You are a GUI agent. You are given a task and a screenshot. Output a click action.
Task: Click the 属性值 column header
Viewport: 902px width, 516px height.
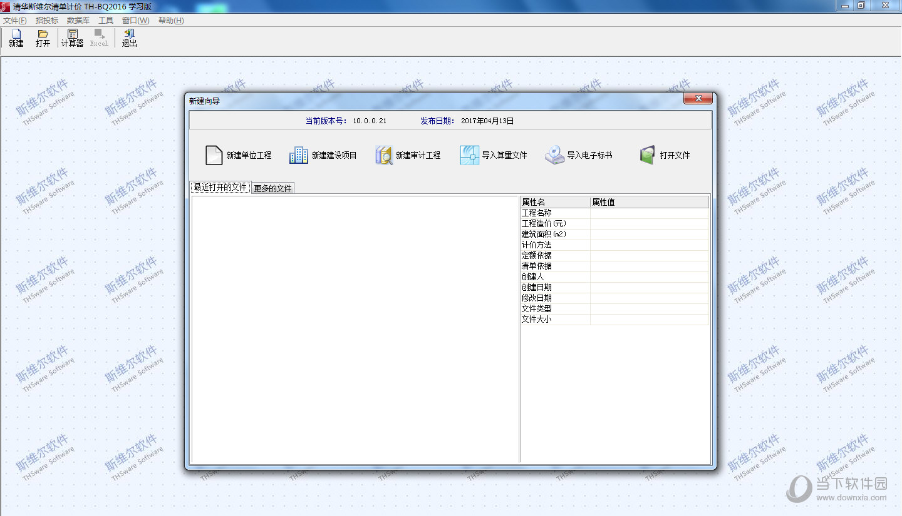[x=650, y=202]
